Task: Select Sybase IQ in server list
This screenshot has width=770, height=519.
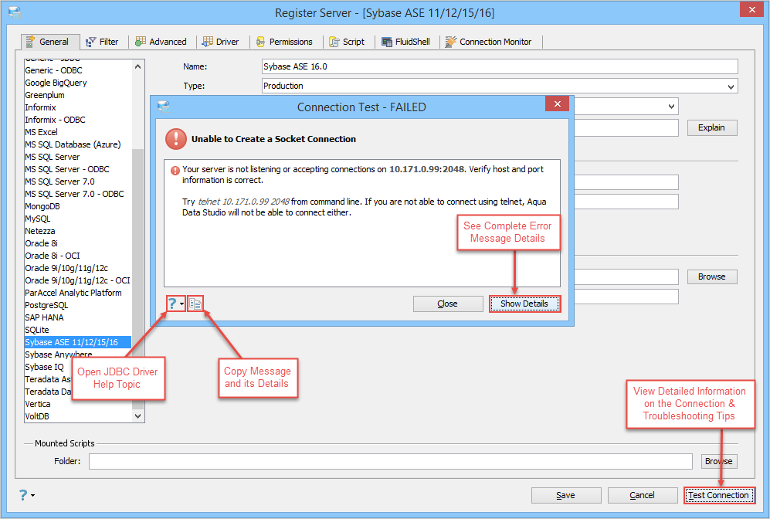Action: [44, 367]
